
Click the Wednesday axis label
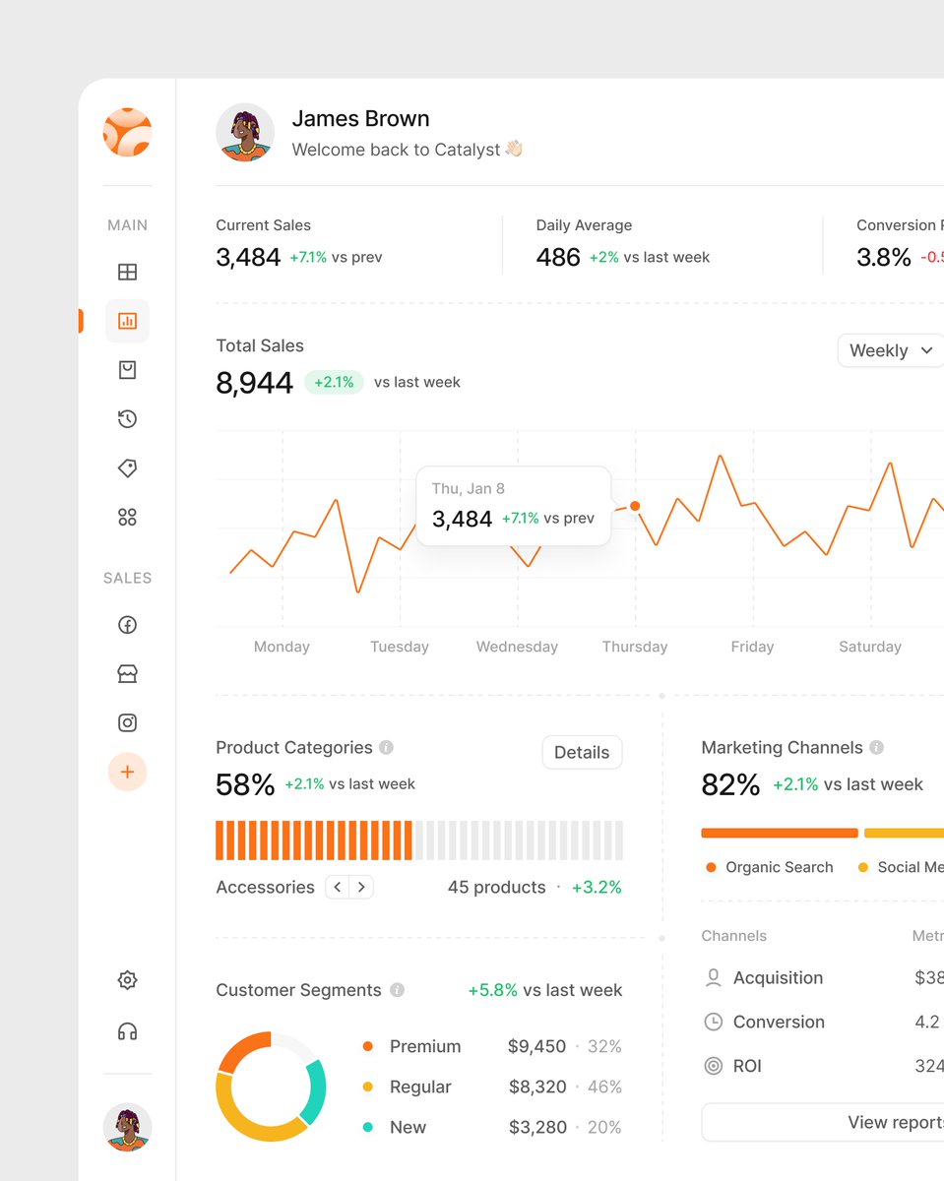point(517,647)
